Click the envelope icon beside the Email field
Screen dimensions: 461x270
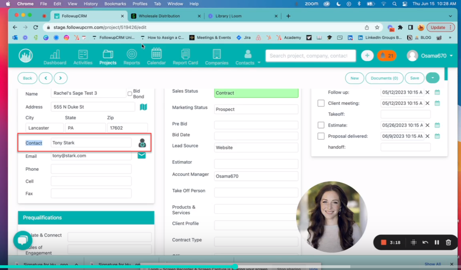[142, 155]
